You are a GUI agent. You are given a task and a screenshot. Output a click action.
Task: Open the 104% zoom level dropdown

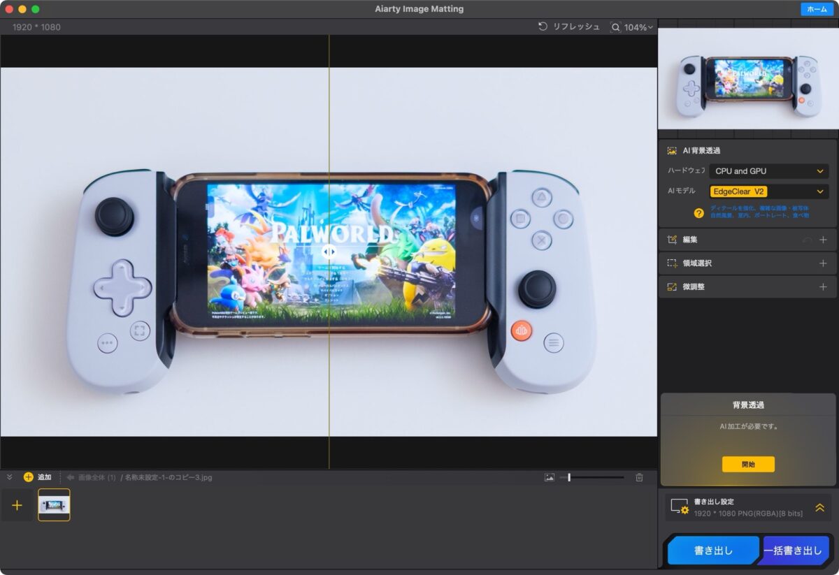point(638,27)
